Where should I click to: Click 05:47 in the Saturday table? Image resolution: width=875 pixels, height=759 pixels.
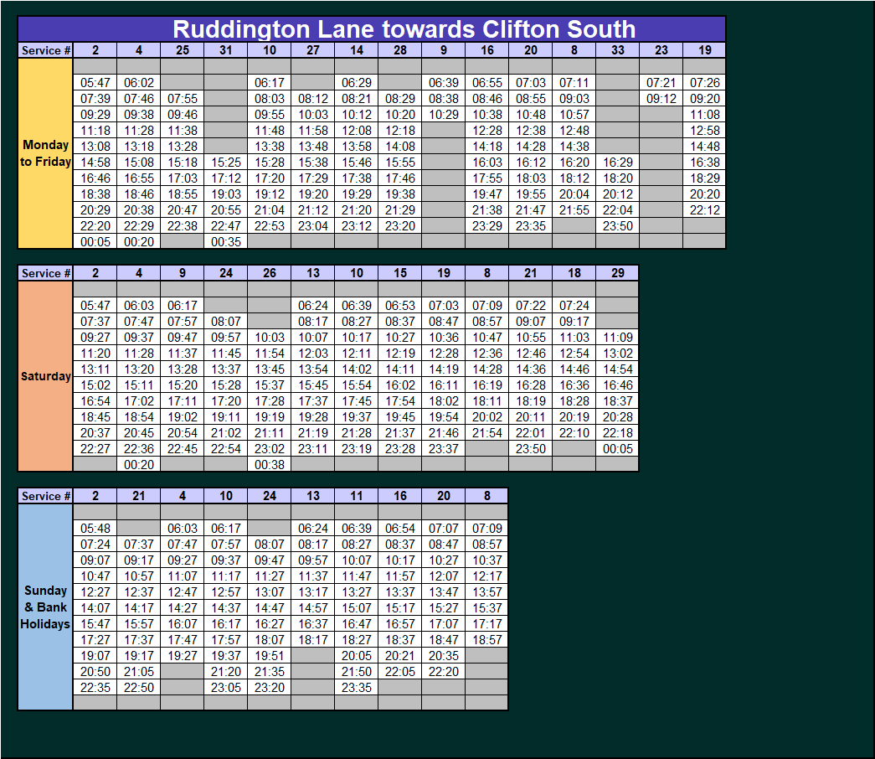pos(95,306)
